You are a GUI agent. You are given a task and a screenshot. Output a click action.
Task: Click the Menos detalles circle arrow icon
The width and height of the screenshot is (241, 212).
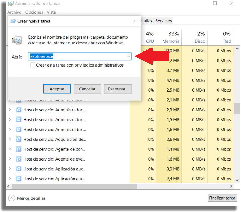(x=12, y=198)
